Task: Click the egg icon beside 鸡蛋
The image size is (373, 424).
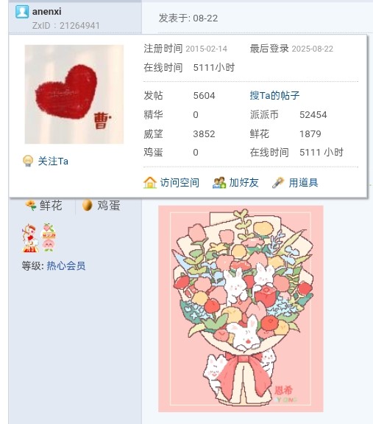Action: coord(87,205)
